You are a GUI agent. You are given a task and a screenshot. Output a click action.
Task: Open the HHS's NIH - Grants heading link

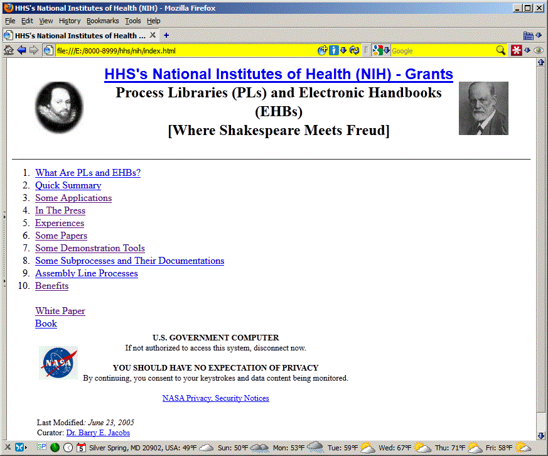click(279, 74)
